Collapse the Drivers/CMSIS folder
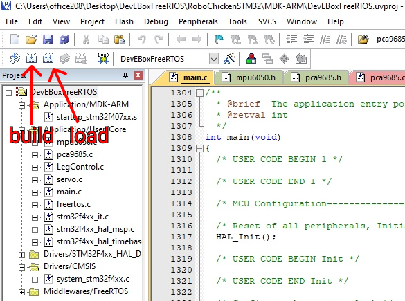 point(21,267)
